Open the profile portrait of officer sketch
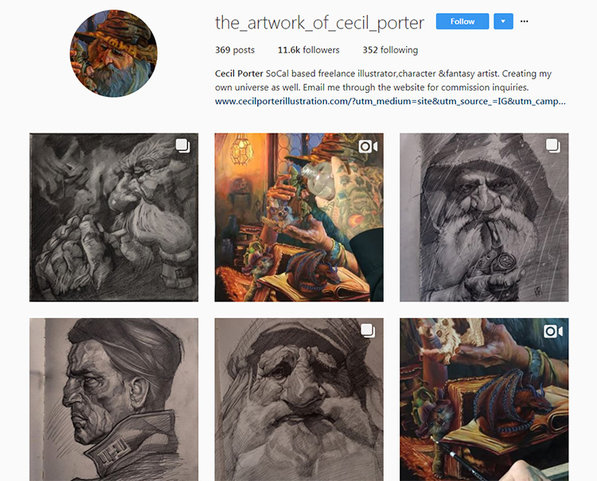The height and width of the screenshot is (481, 597). click(114, 399)
